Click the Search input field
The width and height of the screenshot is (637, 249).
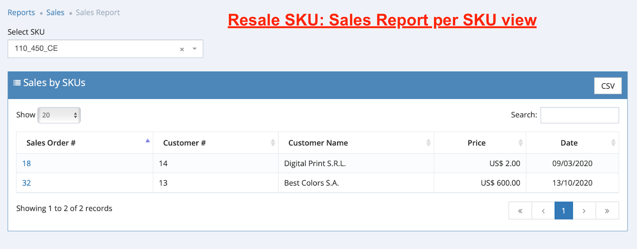click(579, 115)
